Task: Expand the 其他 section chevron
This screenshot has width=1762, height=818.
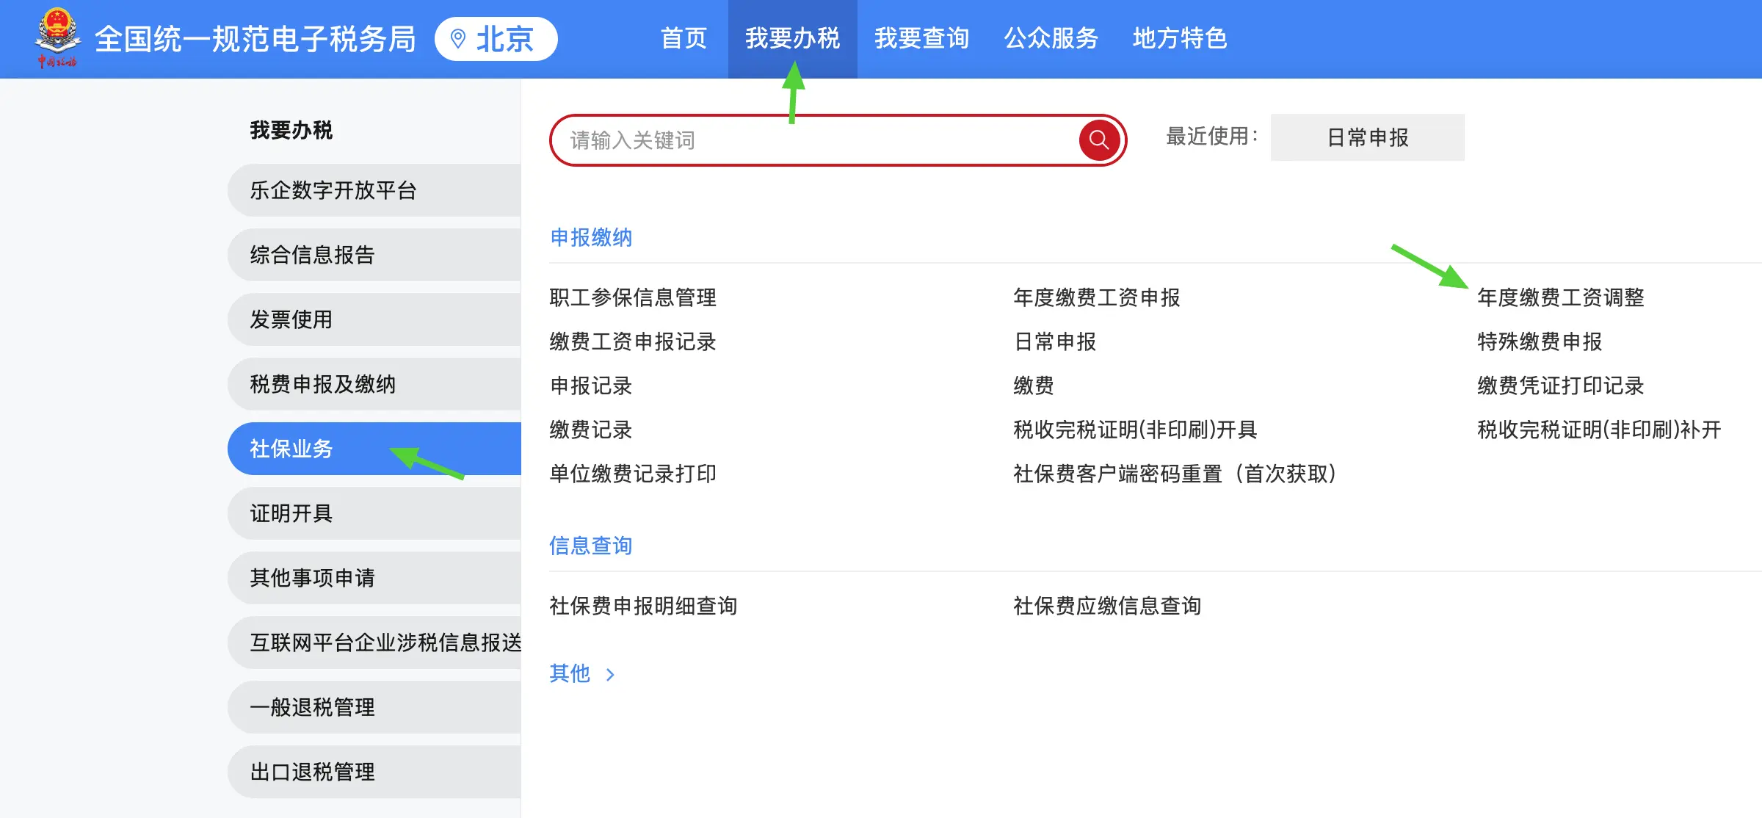Action: pos(610,674)
